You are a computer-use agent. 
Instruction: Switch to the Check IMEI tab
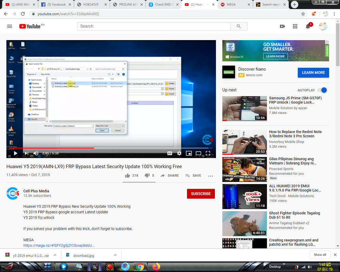pyautogui.click(x=164, y=4)
